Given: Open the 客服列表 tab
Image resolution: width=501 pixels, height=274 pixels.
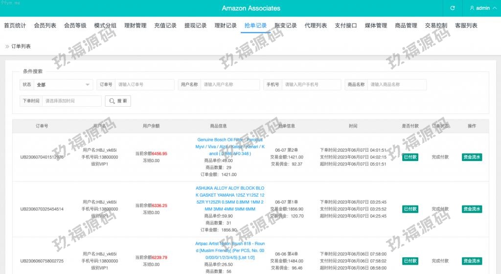Looking at the screenshot, I should 466,25.
